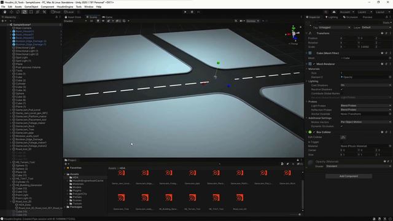
Task: Open the Light Probes dropdown
Action: click(366, 106)
